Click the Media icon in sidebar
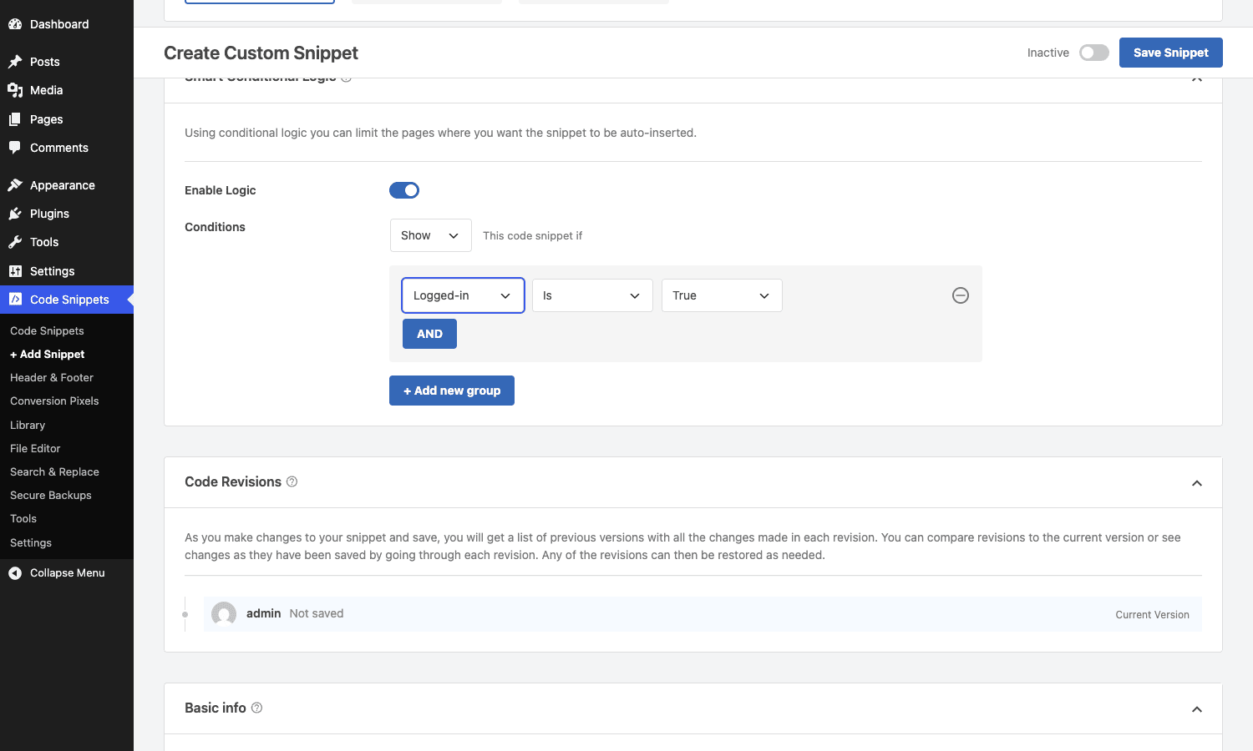The height and width of the screenshot is (751, 1253). [x=15, y=90]
